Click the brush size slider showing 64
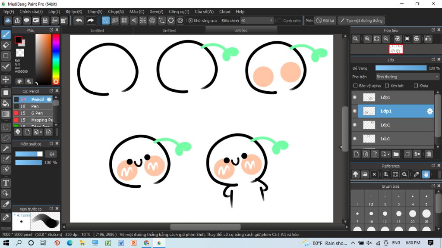Viewport: 442px width, 248px height. tap(29, 154)
